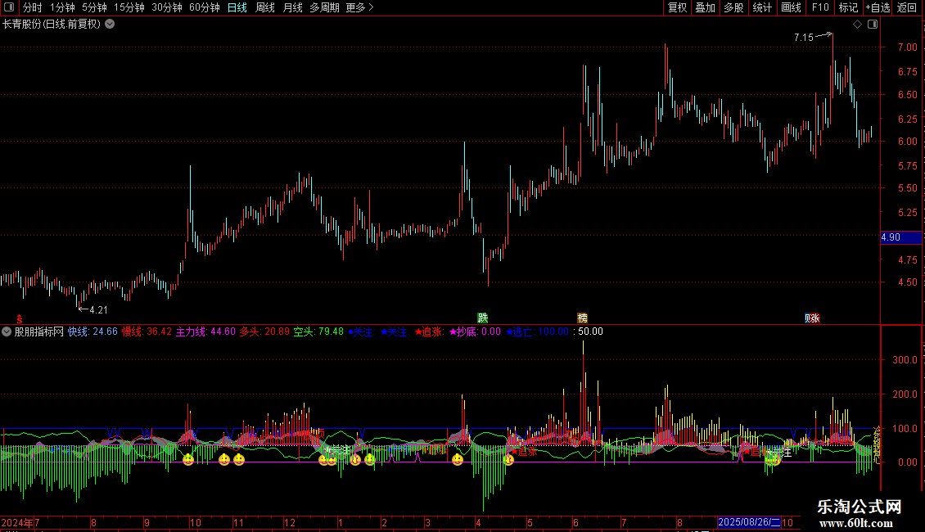Click the first smiley icon before November
The image size is (925, 532).
click(x=224, y=459)
